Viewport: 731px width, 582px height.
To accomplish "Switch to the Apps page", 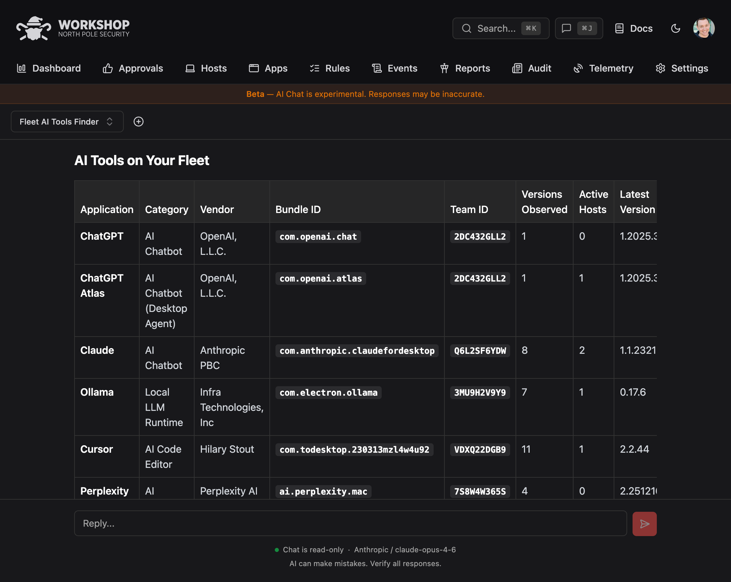I will [268, 68].
